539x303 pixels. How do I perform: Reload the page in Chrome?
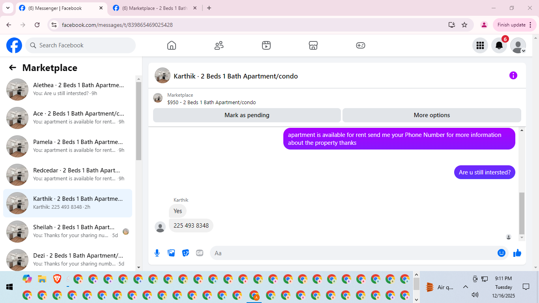point(37,25)
